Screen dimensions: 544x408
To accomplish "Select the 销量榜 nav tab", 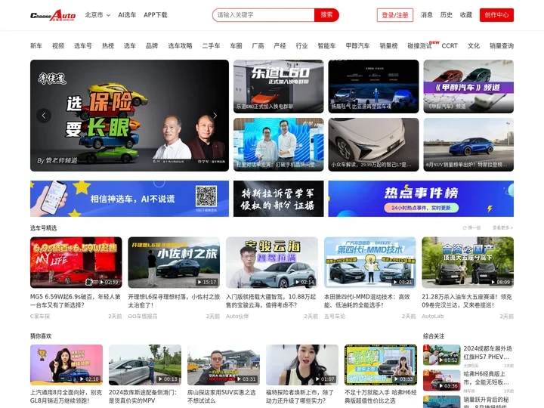I will coord(388,46).
